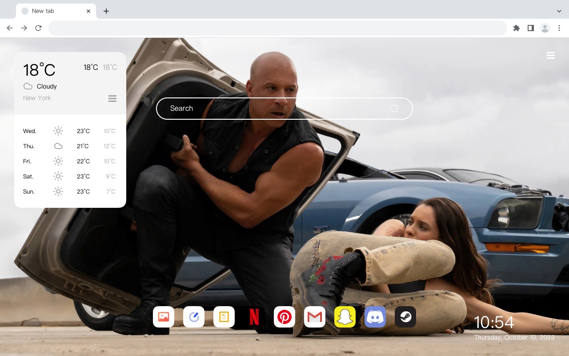Reload the current page

[x=38, y=28]
